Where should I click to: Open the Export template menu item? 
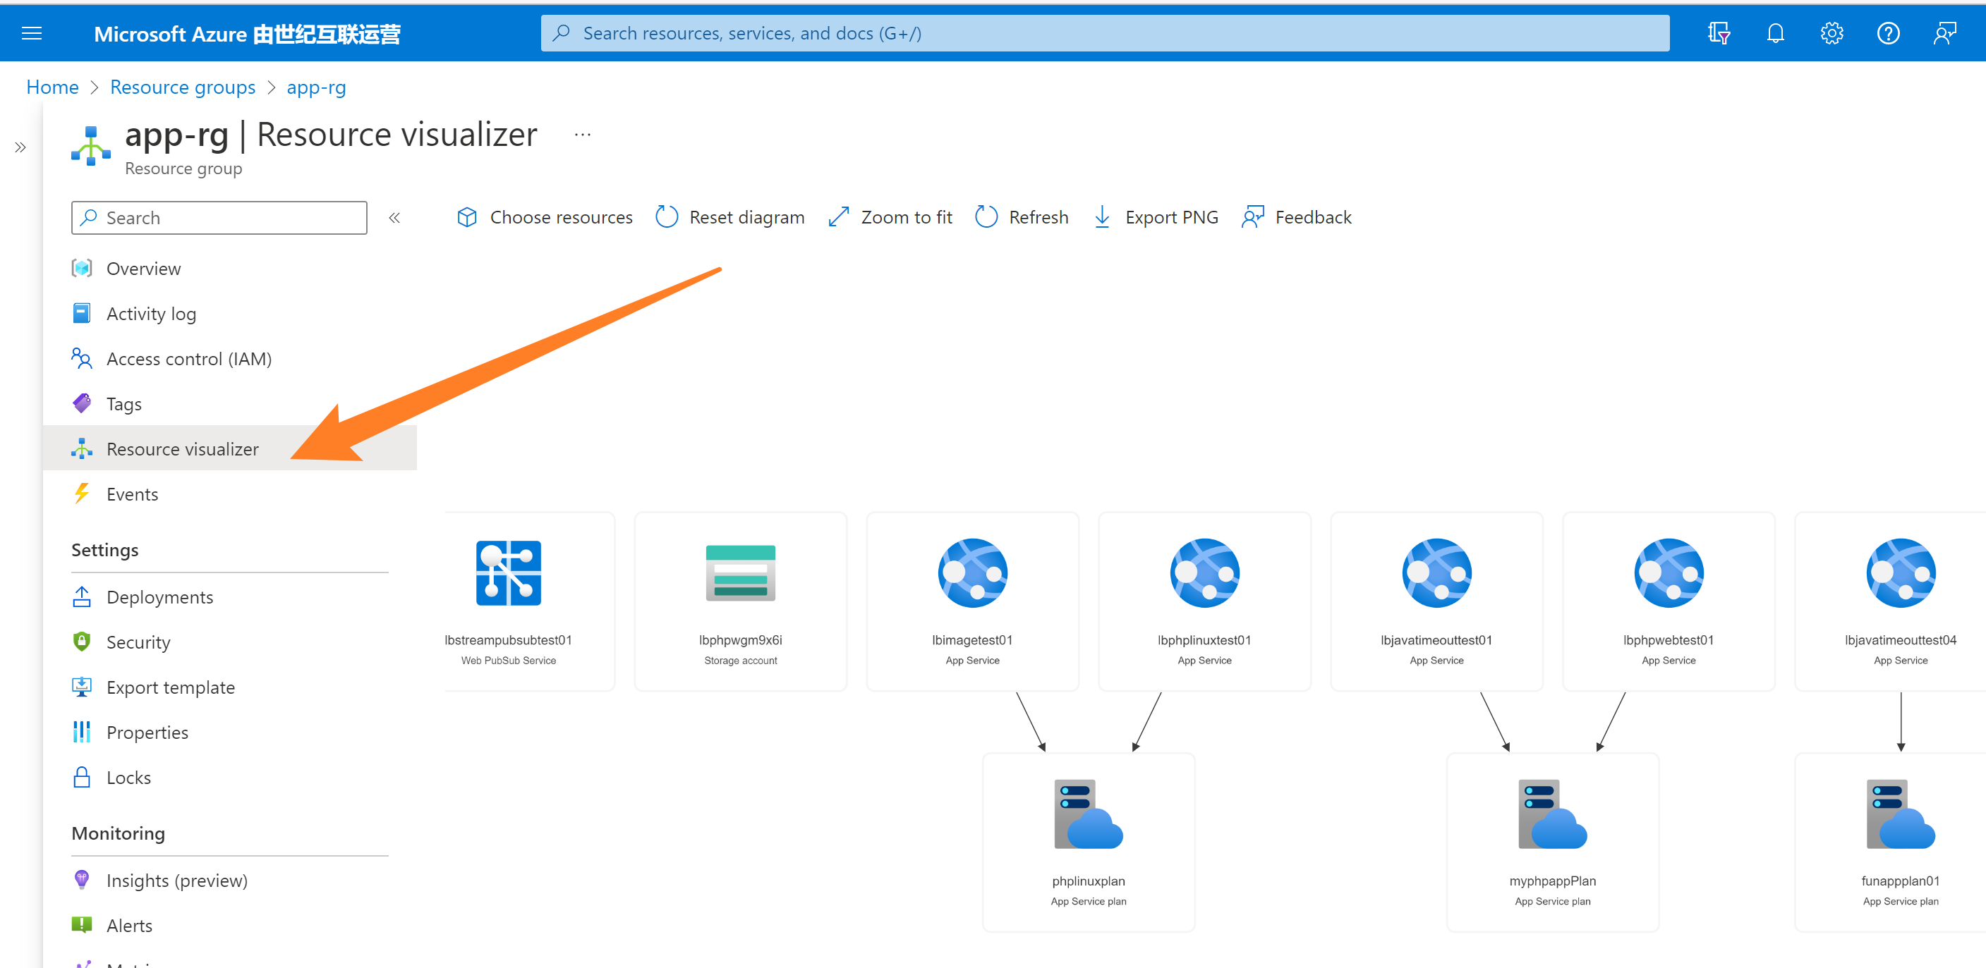point(171,687)
